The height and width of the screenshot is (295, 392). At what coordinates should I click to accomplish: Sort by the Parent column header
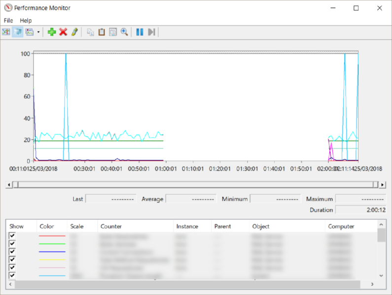pos(230,226)
